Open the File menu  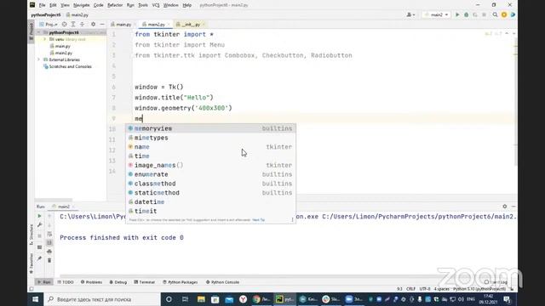coord(42,5)
